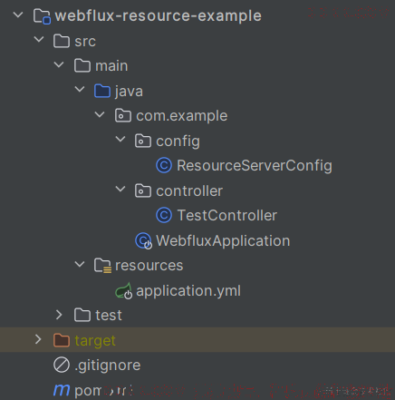Click the orange target folder icon
The image size is (395, 400).
coord(62,340)
